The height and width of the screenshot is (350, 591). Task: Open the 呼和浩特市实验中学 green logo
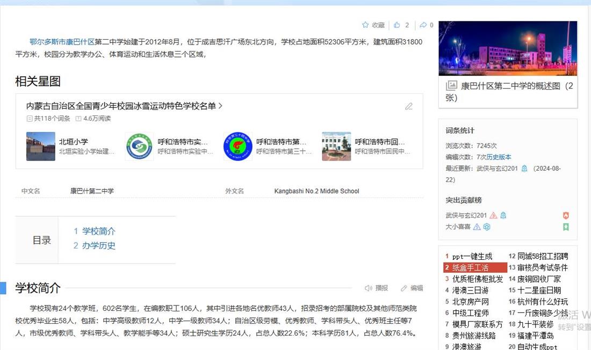coord(139,146)
